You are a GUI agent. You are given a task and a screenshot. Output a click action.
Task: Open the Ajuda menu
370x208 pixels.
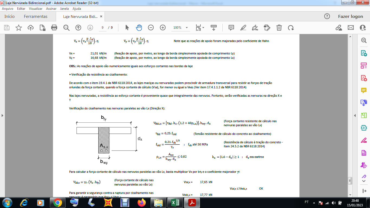(77, 9)
